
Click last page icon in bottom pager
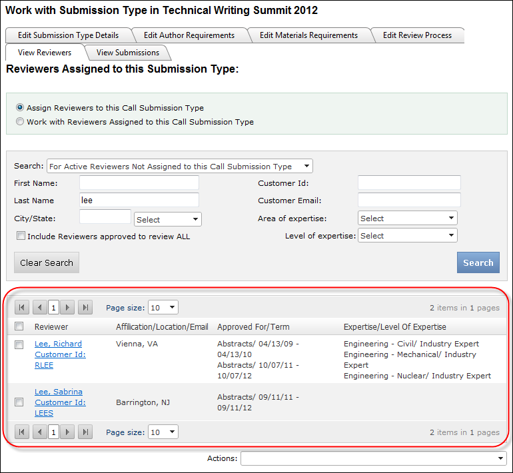[x=85, y=432]
